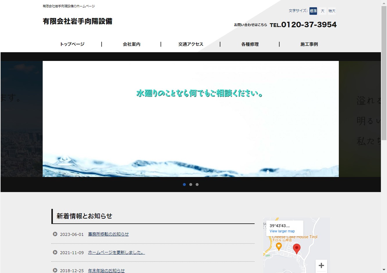Open the 各種修理 navigation item
Viewport: 387px width, 273px height.
tap(250, 44)
